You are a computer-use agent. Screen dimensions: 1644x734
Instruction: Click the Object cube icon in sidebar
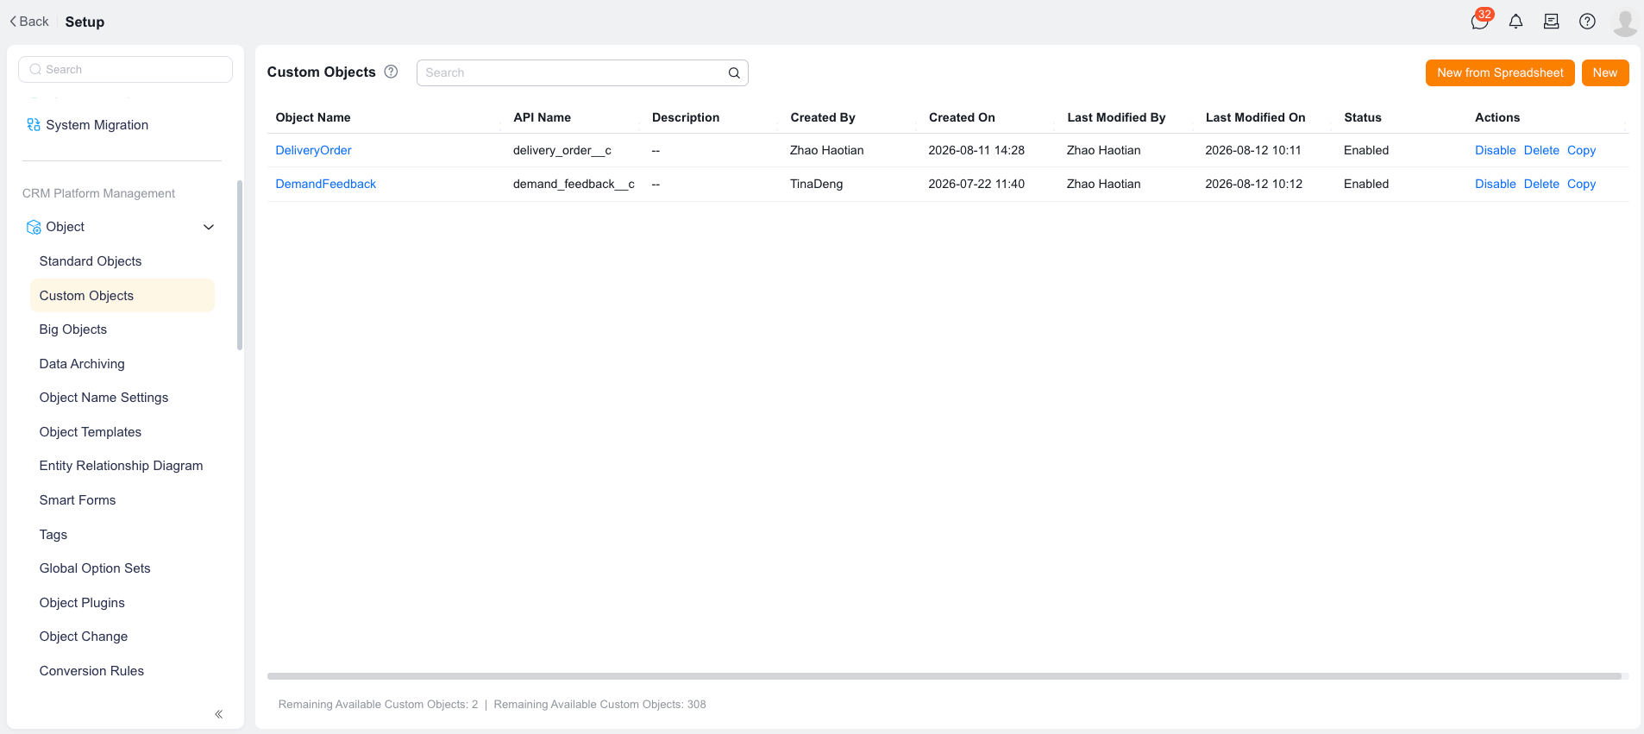(34, 227)
